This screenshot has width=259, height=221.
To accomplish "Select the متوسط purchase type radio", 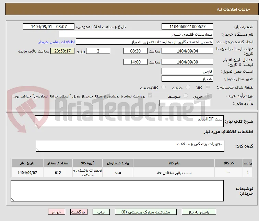I will pyautogui.click(x=186, y=96).
